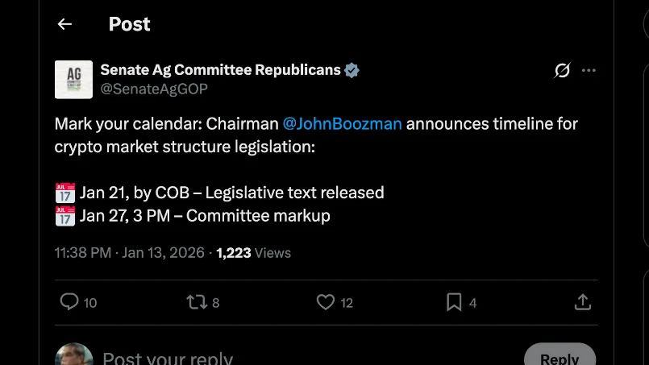Go back using the left arrow
The height and width of the screenshot is (365, 649).
(65, 24)
